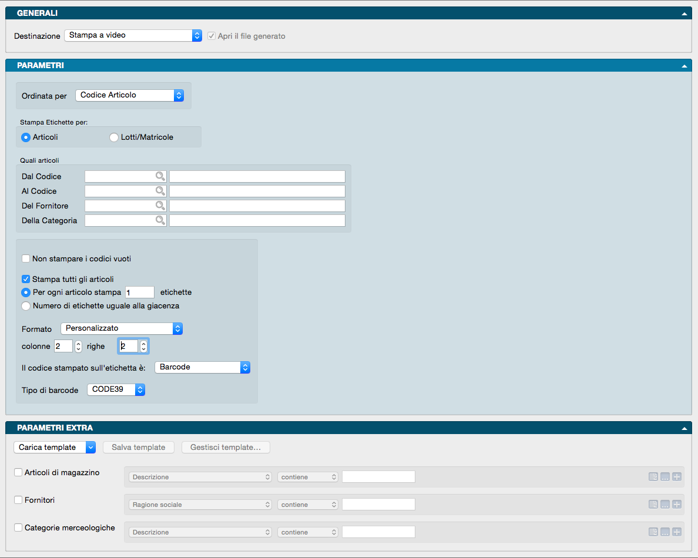This screenshot has height=558, width=698.
Task: Open the Tipo di barcode CODE39 dropdown
Action: point(116,389)
